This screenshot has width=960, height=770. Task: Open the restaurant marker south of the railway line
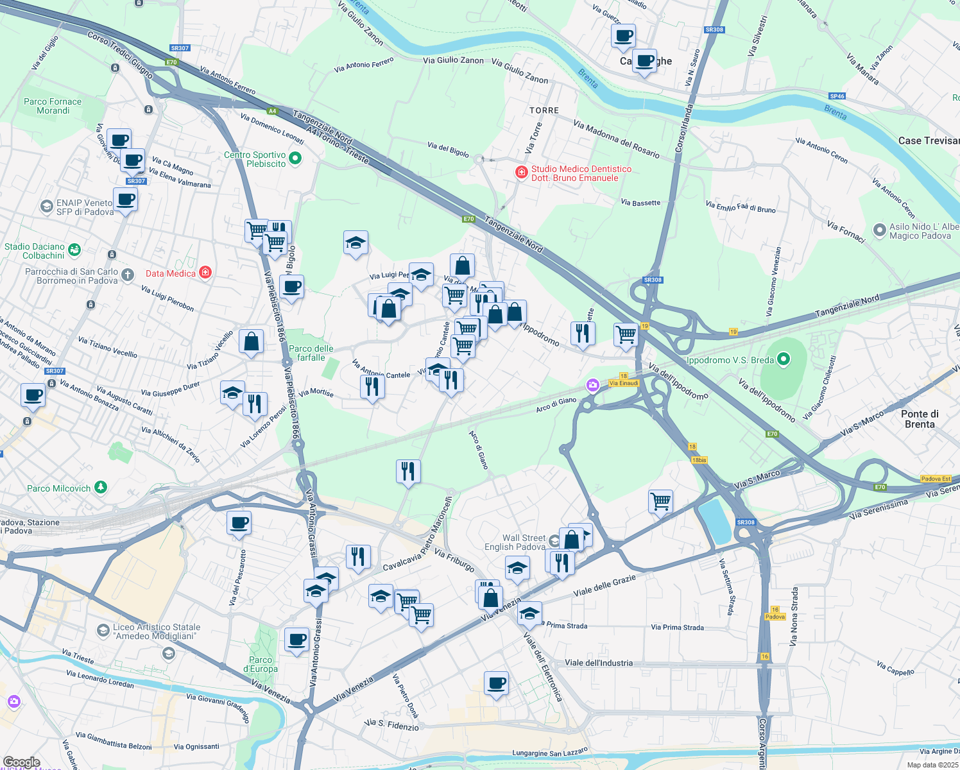pyautogui.click(x=408, y=472)
